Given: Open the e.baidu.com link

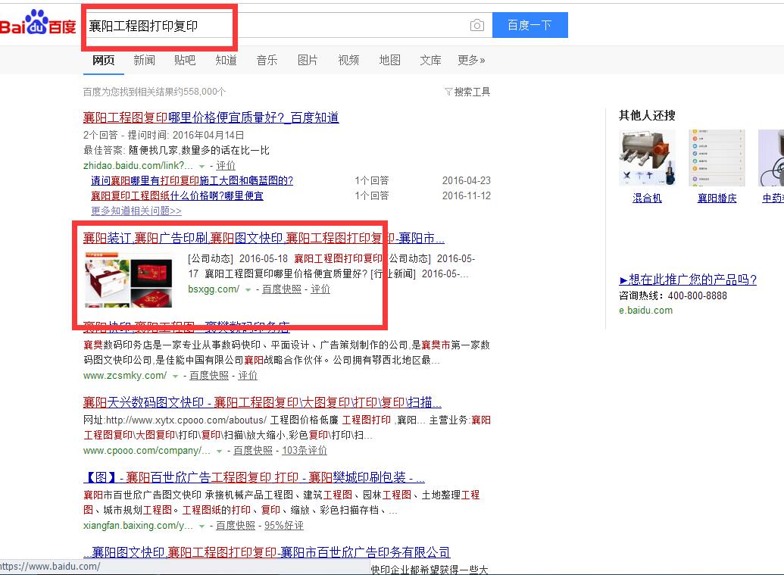Looking at the screenshot, I should [x=645, y=311].
